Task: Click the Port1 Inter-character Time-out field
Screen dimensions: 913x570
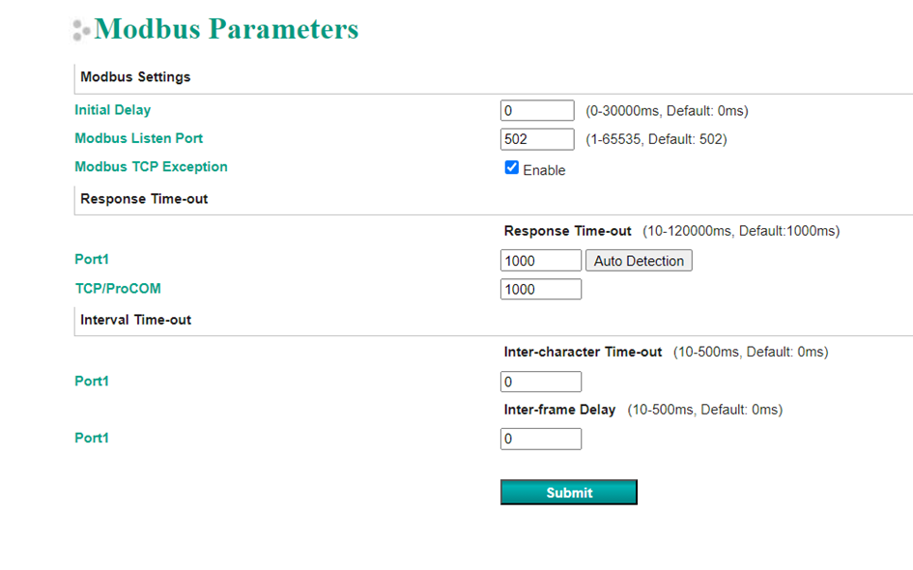Action: coord(541,382)
